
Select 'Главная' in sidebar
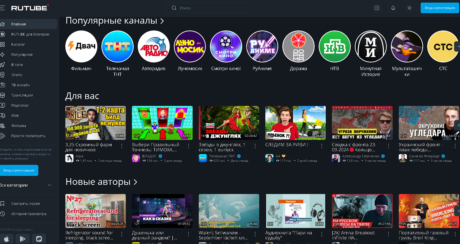pos(28,24)
